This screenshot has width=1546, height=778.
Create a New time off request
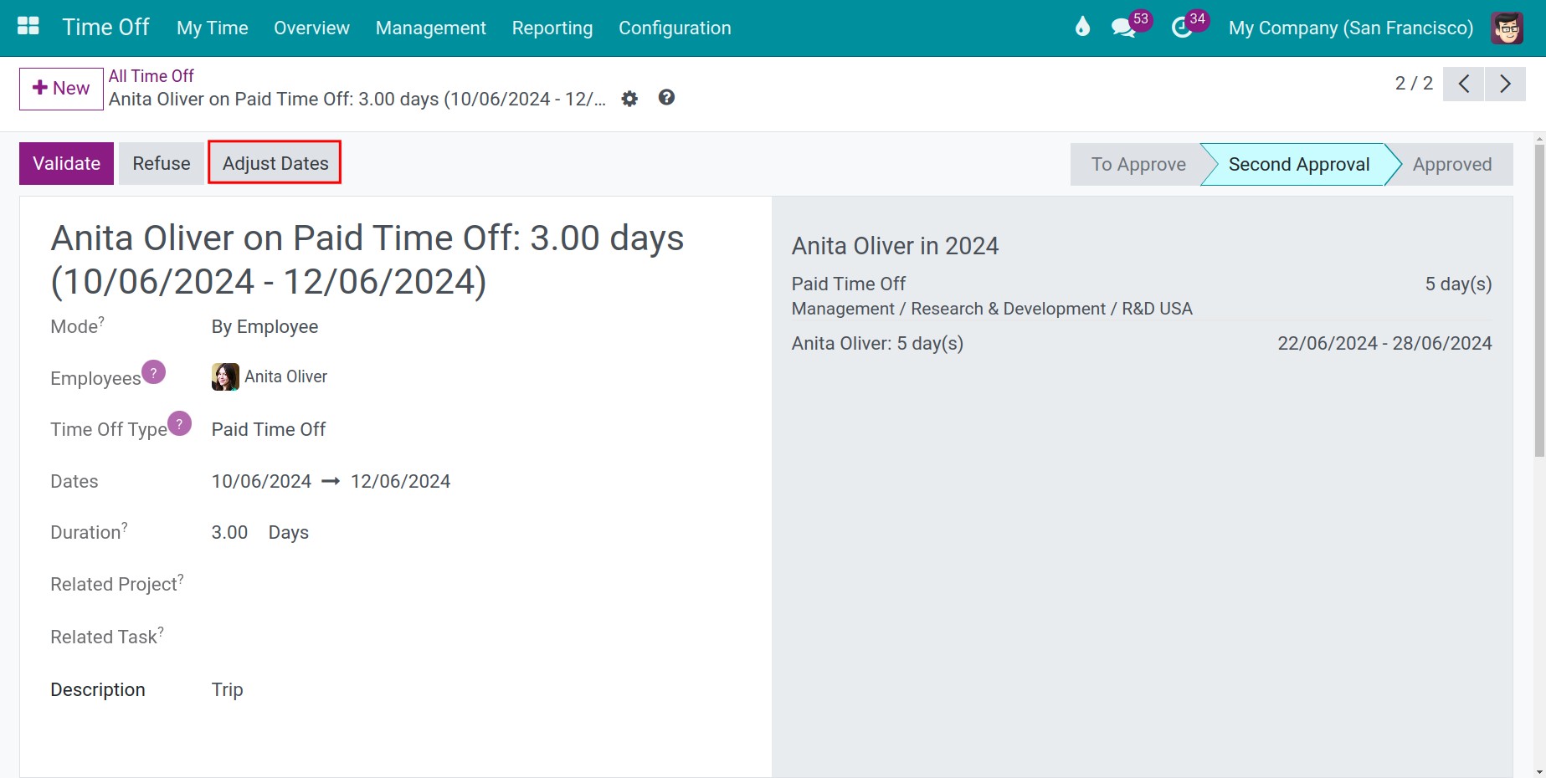pyautogui.click(x=61, y=89)
